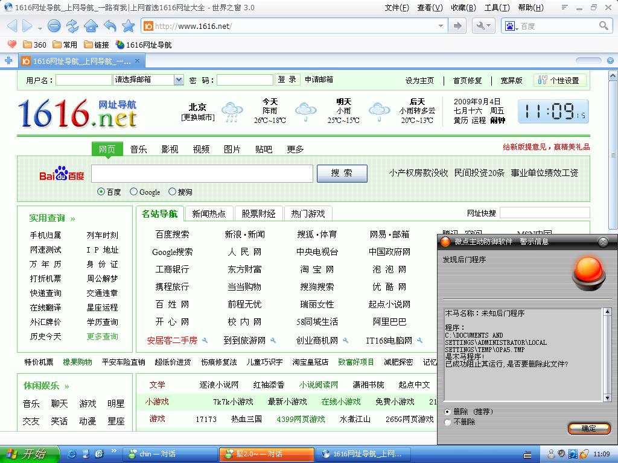Open the 工具(T) menu
This screenshot has width=618, height=463.
pos(497,7)
